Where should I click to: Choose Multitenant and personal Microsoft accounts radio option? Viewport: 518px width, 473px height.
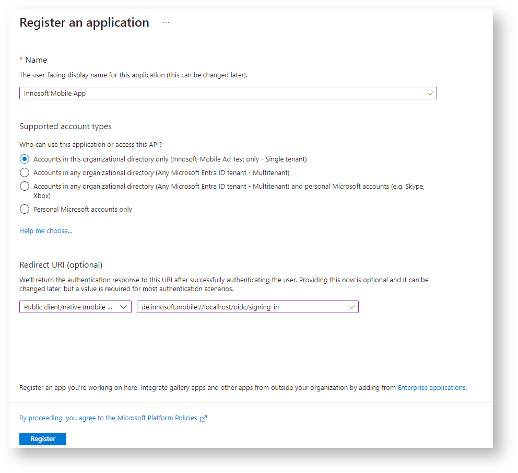coord(25,186)
